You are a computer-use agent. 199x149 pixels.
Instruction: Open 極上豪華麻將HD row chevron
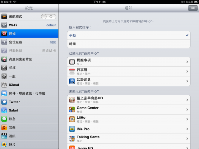[x=187, y=100]
